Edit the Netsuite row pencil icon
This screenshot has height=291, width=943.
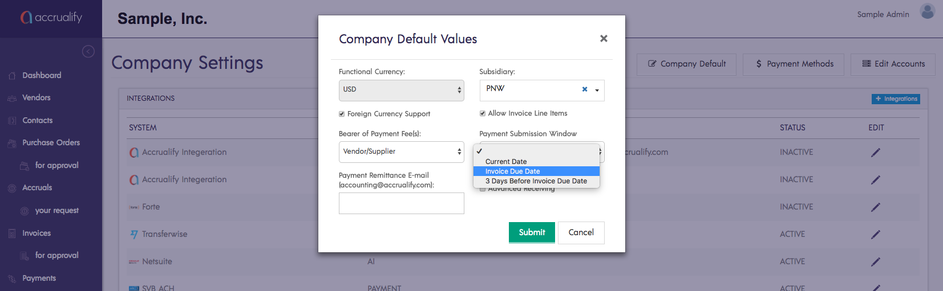pos(876,262)
